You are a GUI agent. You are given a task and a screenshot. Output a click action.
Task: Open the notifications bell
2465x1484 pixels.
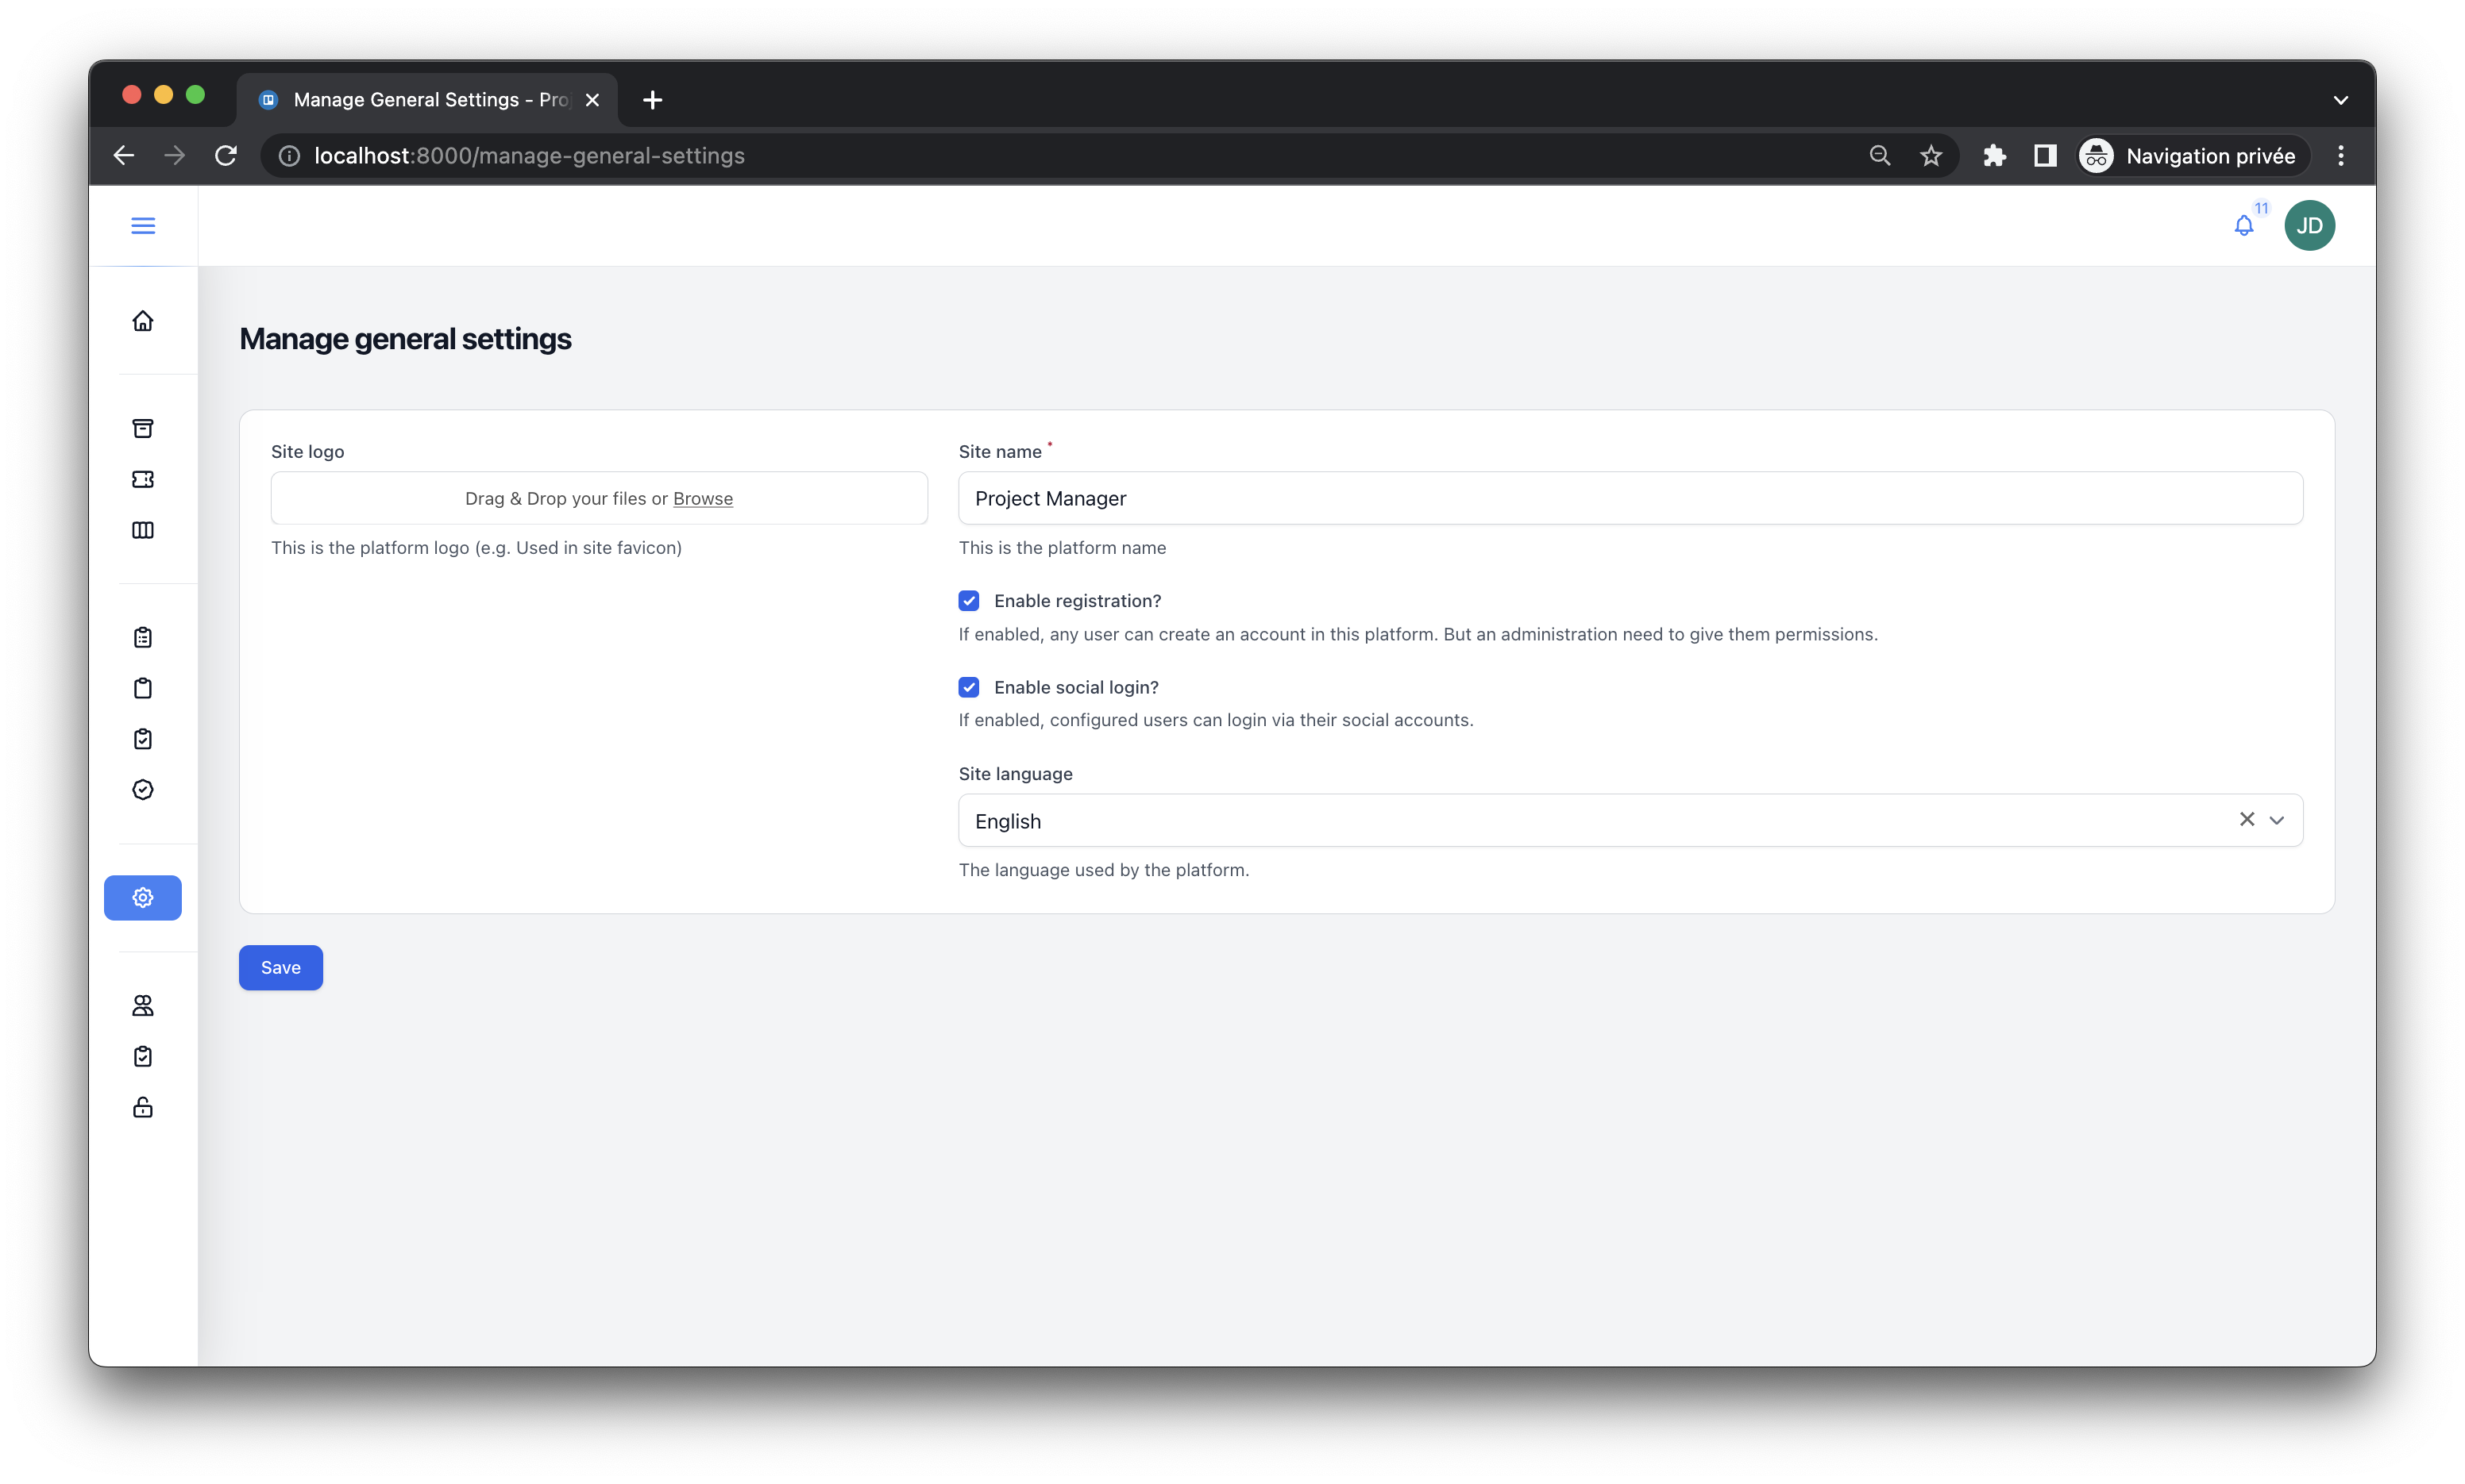[x=2244, y=226]
